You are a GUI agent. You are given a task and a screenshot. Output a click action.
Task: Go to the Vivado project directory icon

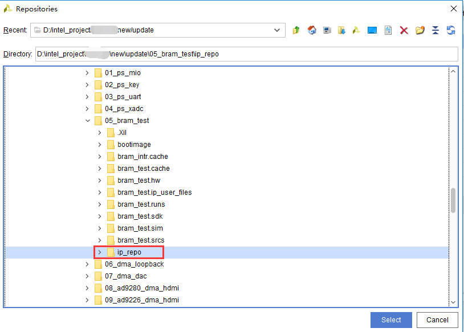pyautogui.click(x=357, y=30)
